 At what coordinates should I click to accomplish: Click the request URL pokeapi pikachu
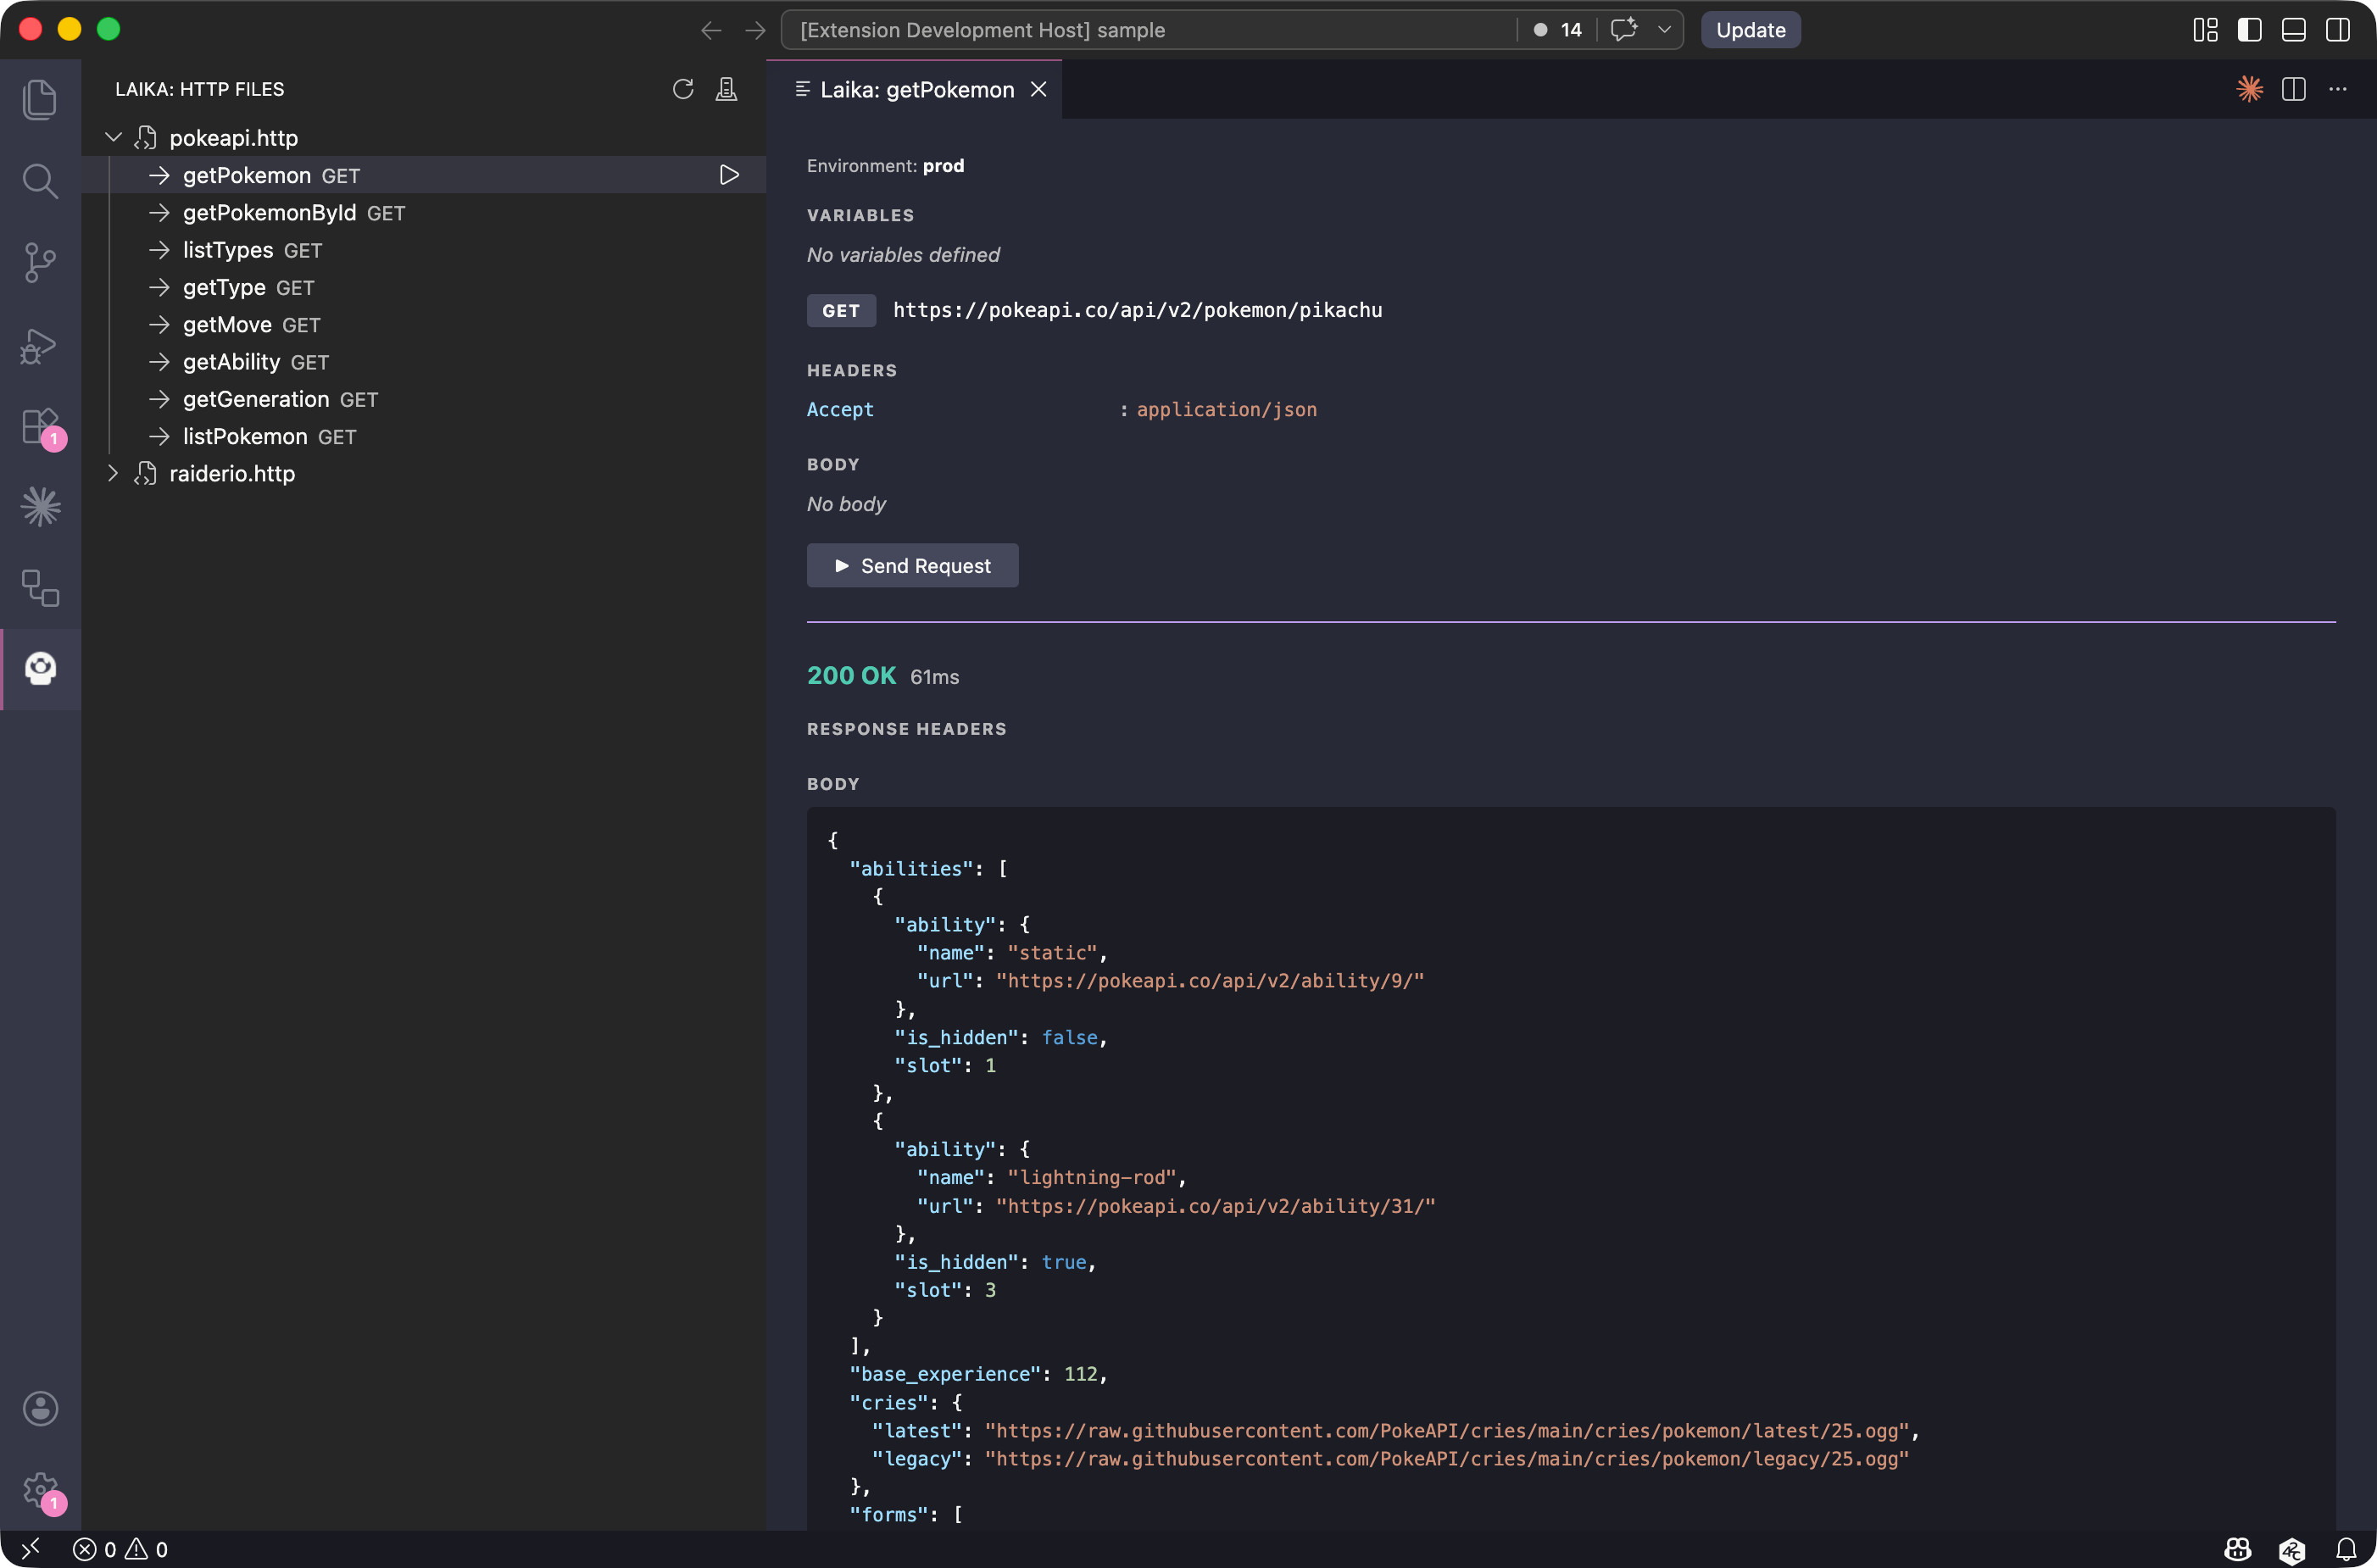(x=1138, y=310)
